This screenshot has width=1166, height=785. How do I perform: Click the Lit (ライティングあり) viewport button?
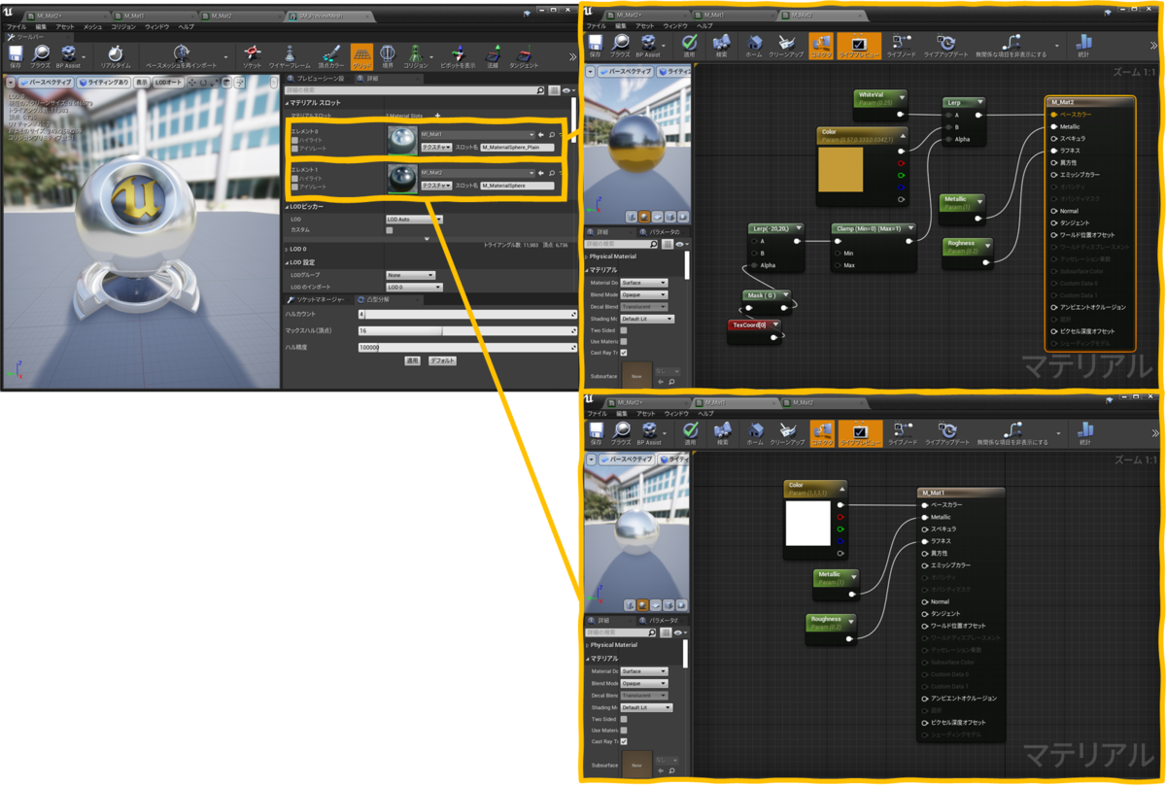point(104,83)
